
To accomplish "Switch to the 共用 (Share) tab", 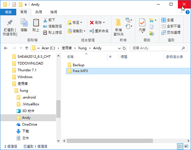I will 38,12.
